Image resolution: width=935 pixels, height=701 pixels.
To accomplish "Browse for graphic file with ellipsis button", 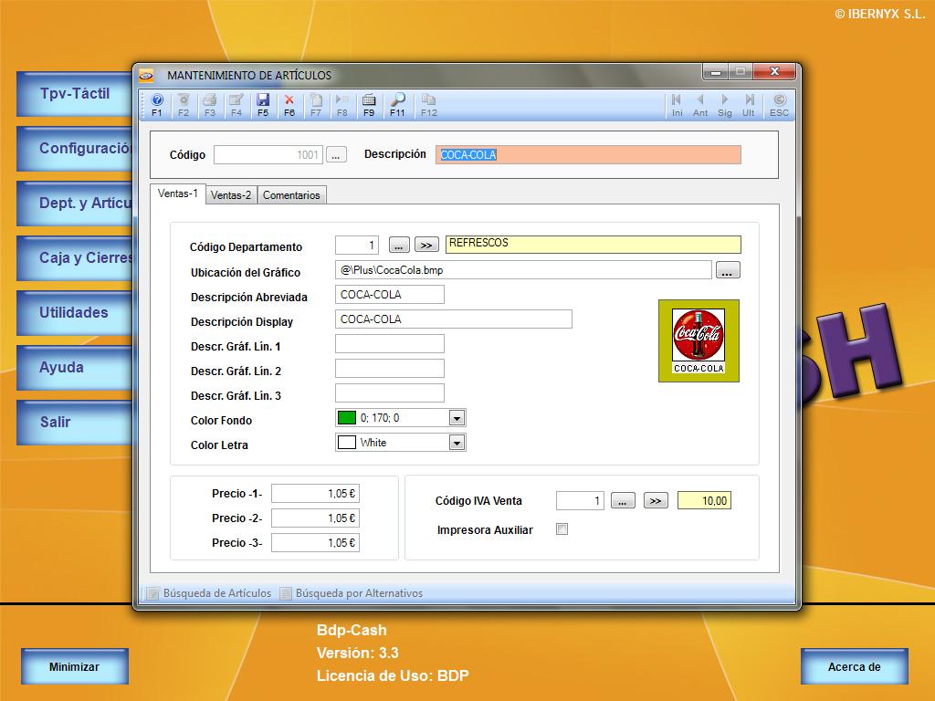I will click(x=728, y=270).
